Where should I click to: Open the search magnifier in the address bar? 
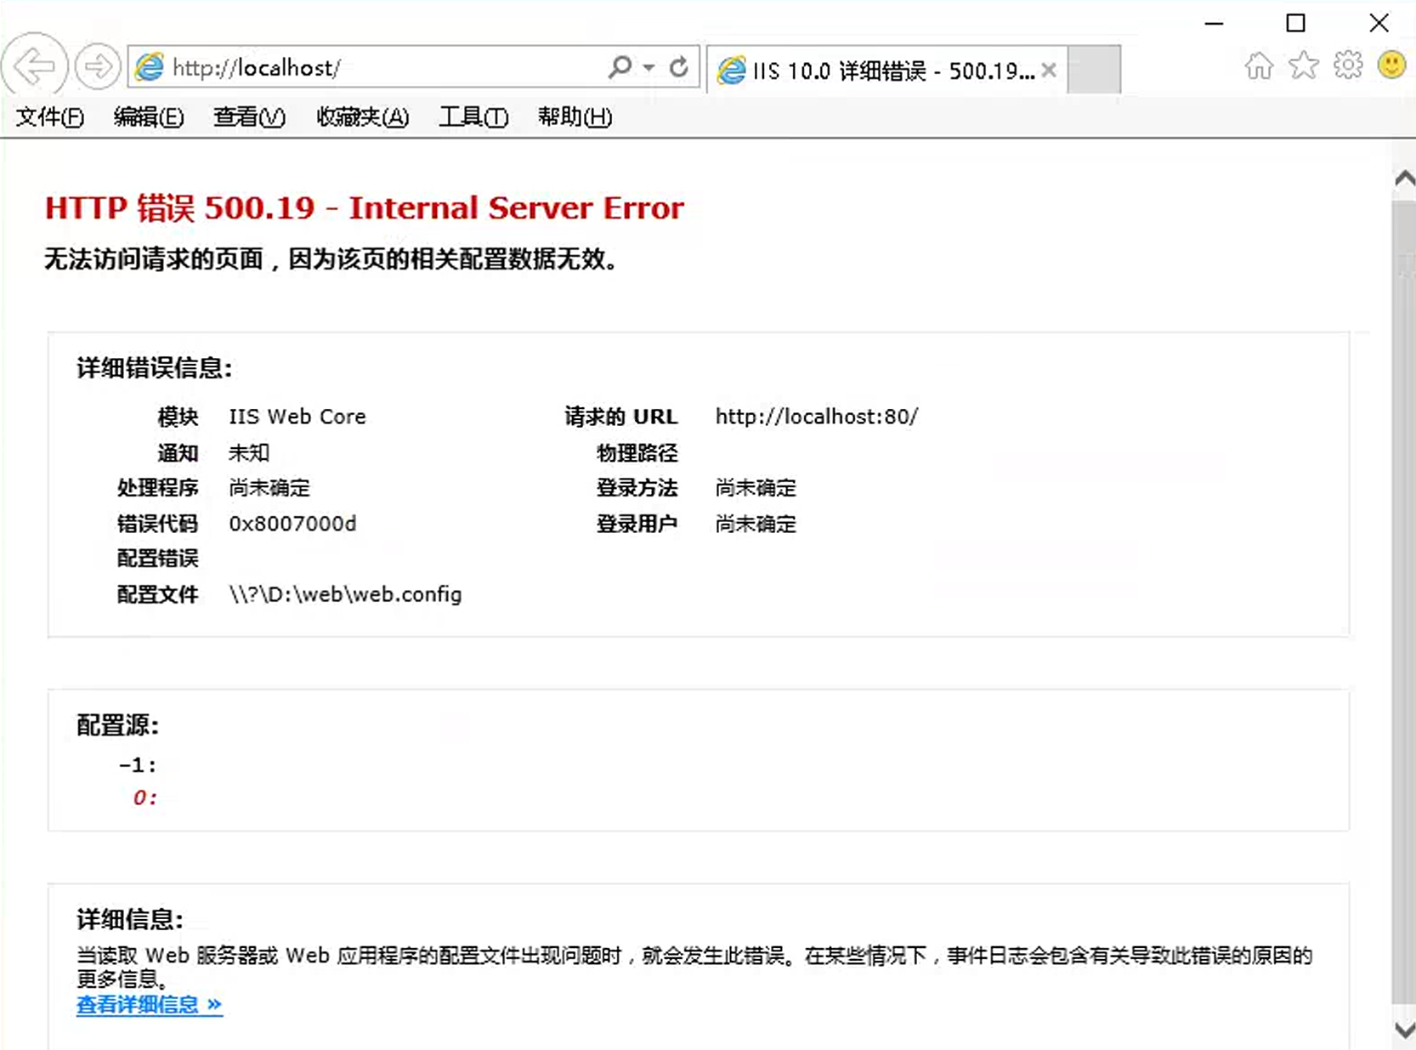pyautogui.click(x=620, y=66)
